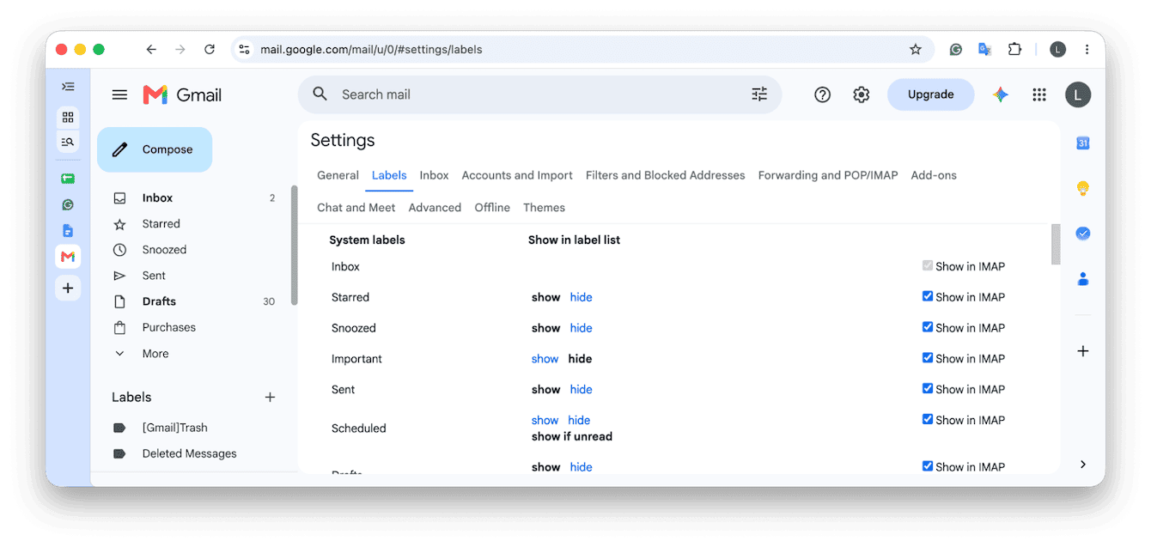Viewport: 1151px width, 547px height.
Task: Toggle Show in IMAP for Sent
Action: point(928,389)
